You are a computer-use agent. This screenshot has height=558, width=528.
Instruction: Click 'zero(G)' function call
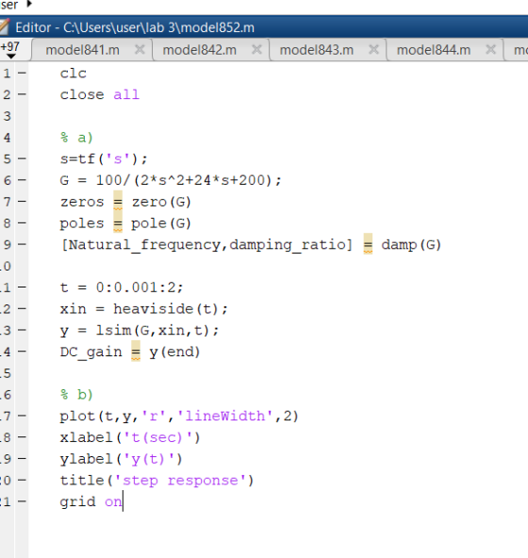coord(161,202)
